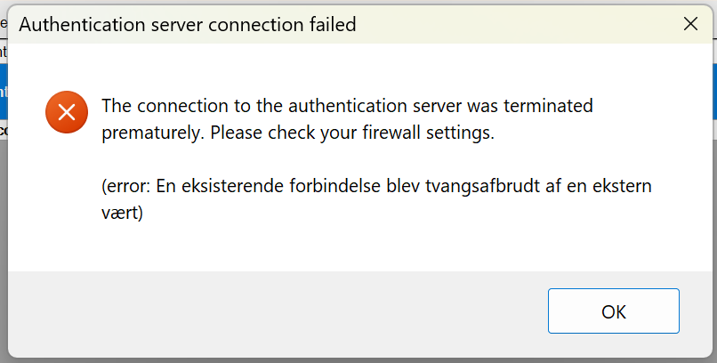The width and height of the screenshot is (717, 363).
Task: Click the word 'firewall' in the message
Action: pos(386,135)
